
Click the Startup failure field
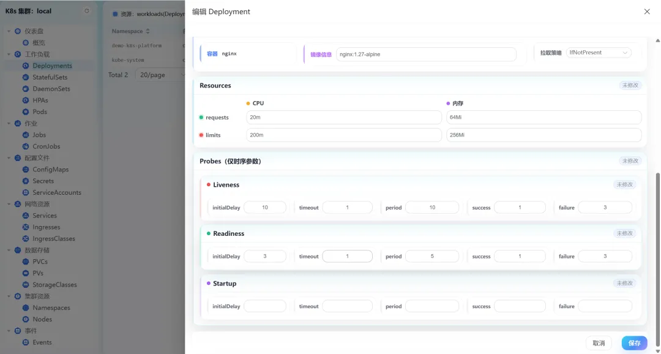(605, 306)
